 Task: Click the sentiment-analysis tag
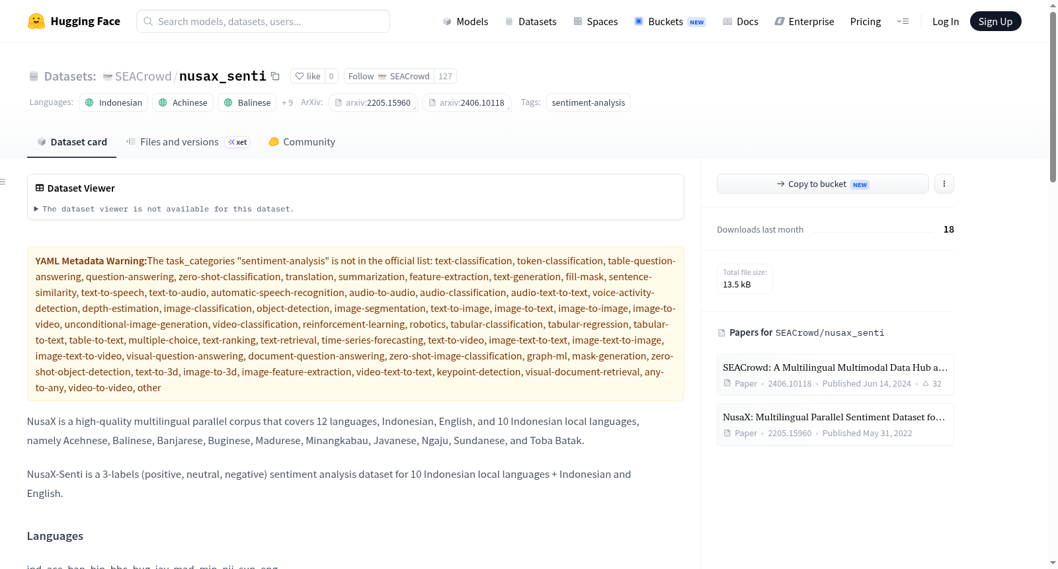coord(588,102)
